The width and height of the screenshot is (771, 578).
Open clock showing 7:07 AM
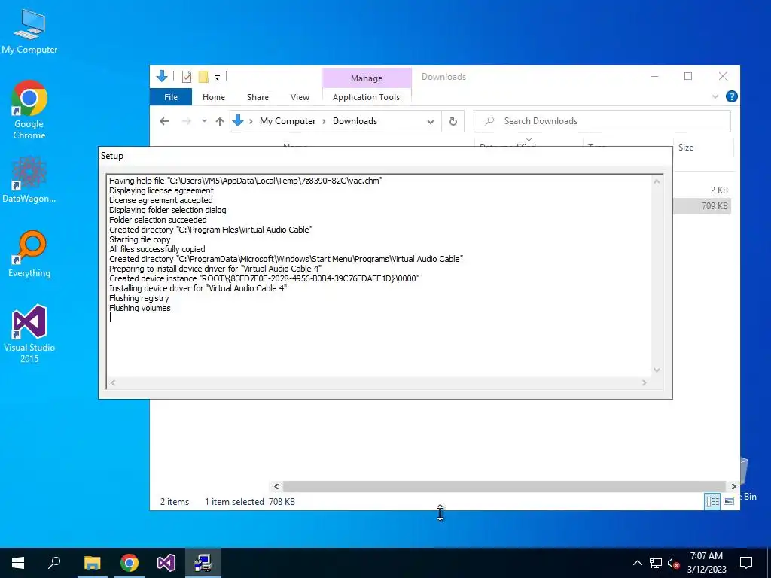(706, 563)
